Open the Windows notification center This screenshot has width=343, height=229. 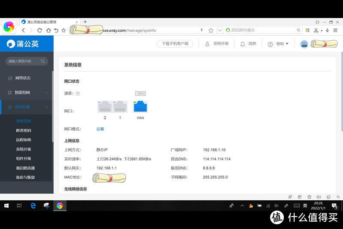(334, 206)
